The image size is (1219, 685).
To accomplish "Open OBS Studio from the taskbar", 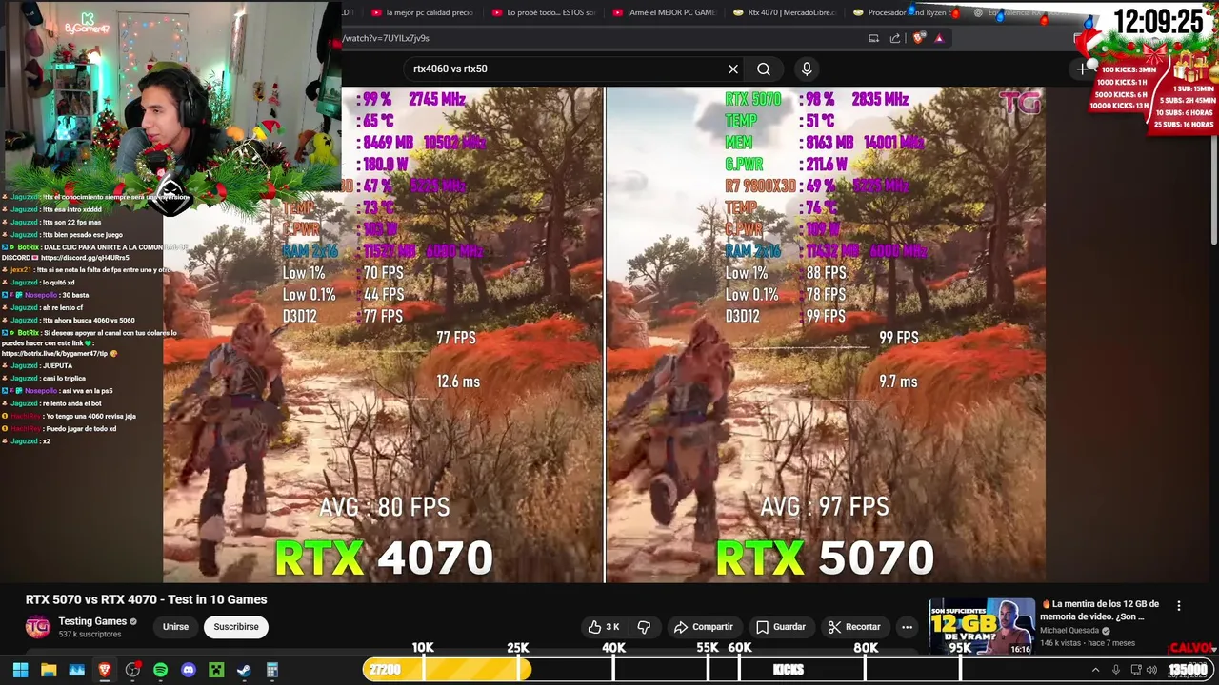I will [x=132, y=670].
